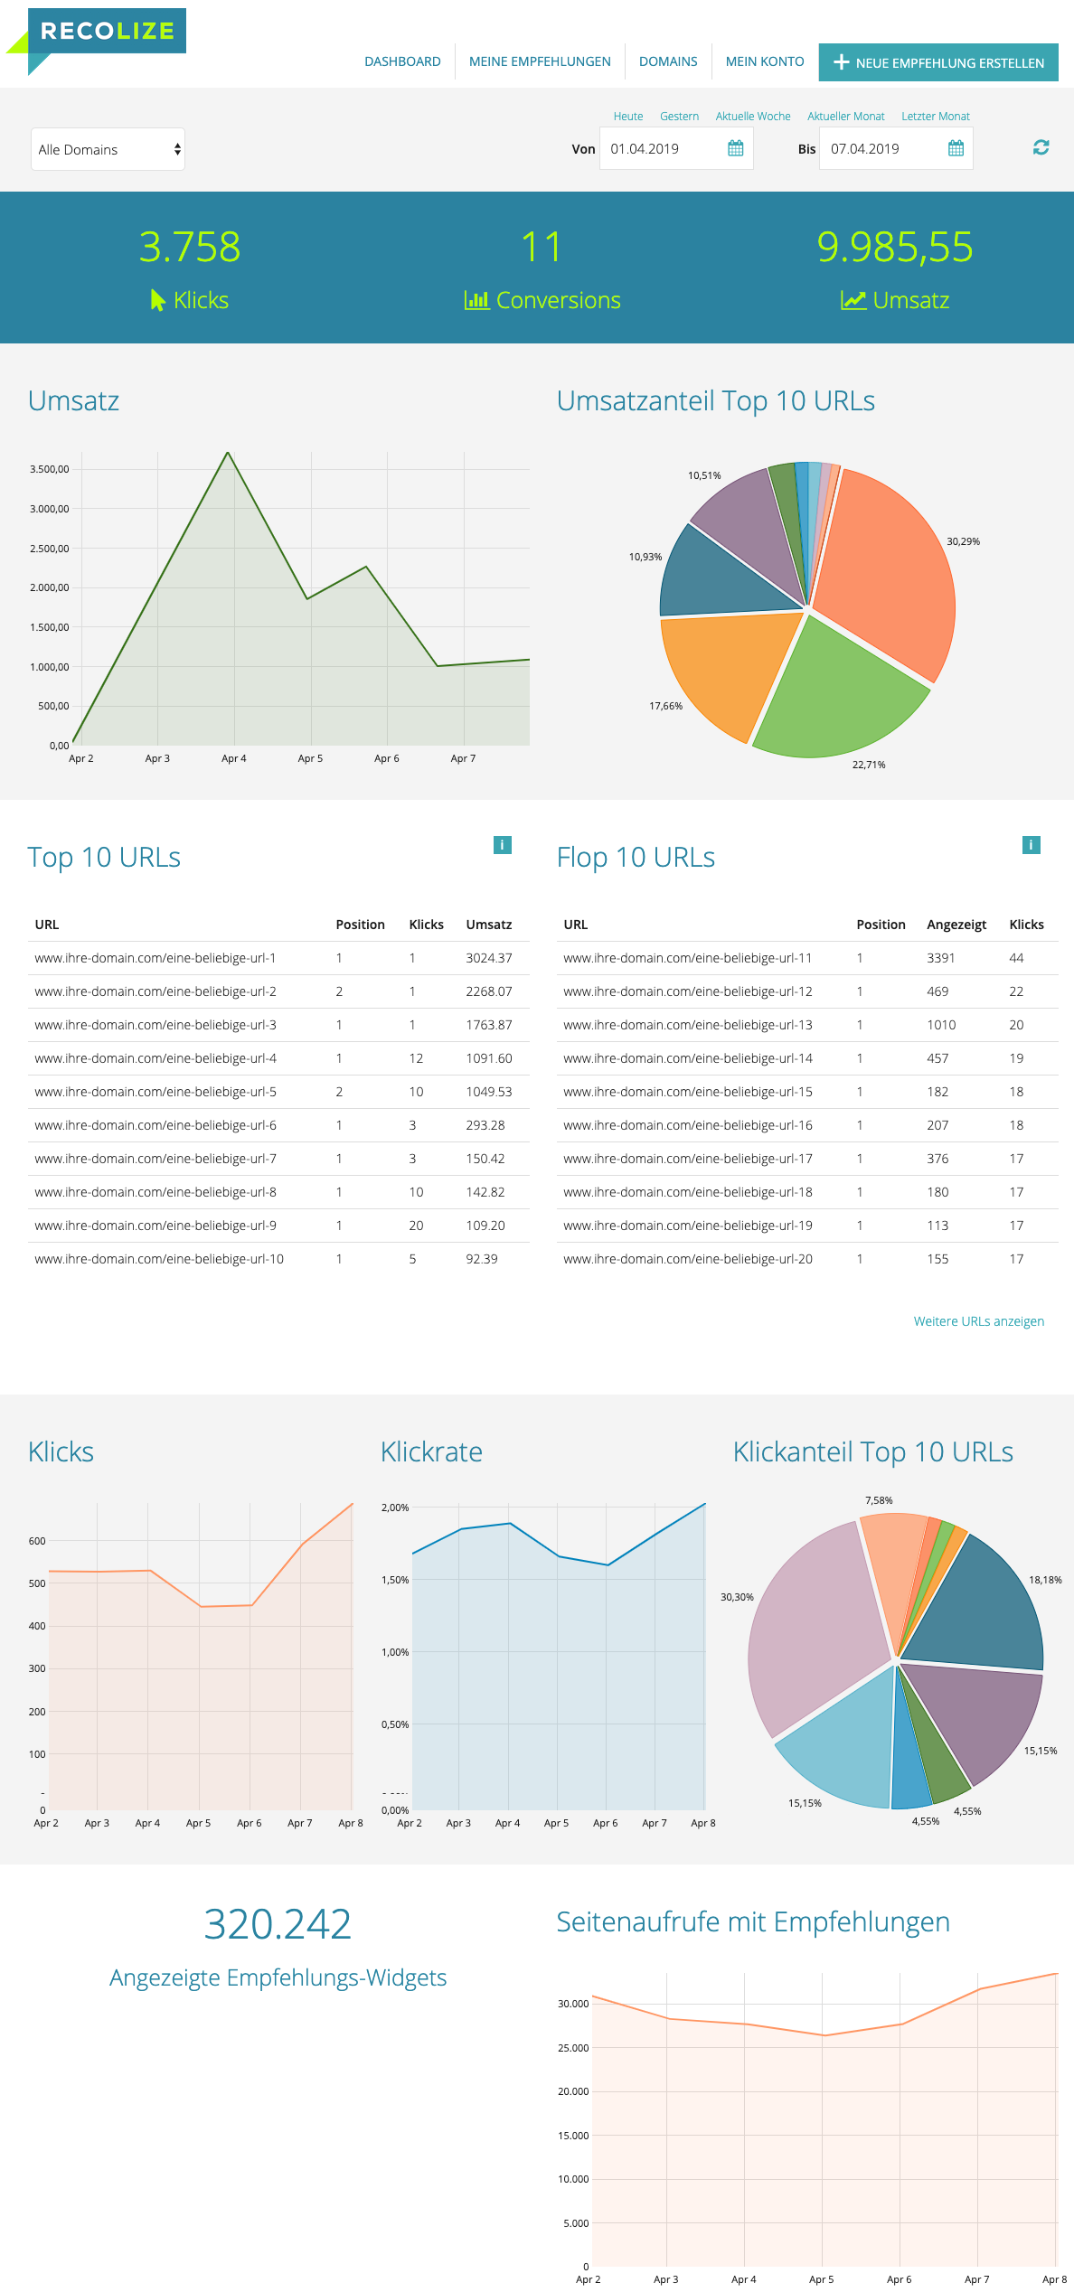Screen dimensions: 1074x2292
Task: Click the 3024.37 Umsatz cell
Action: 489,958
